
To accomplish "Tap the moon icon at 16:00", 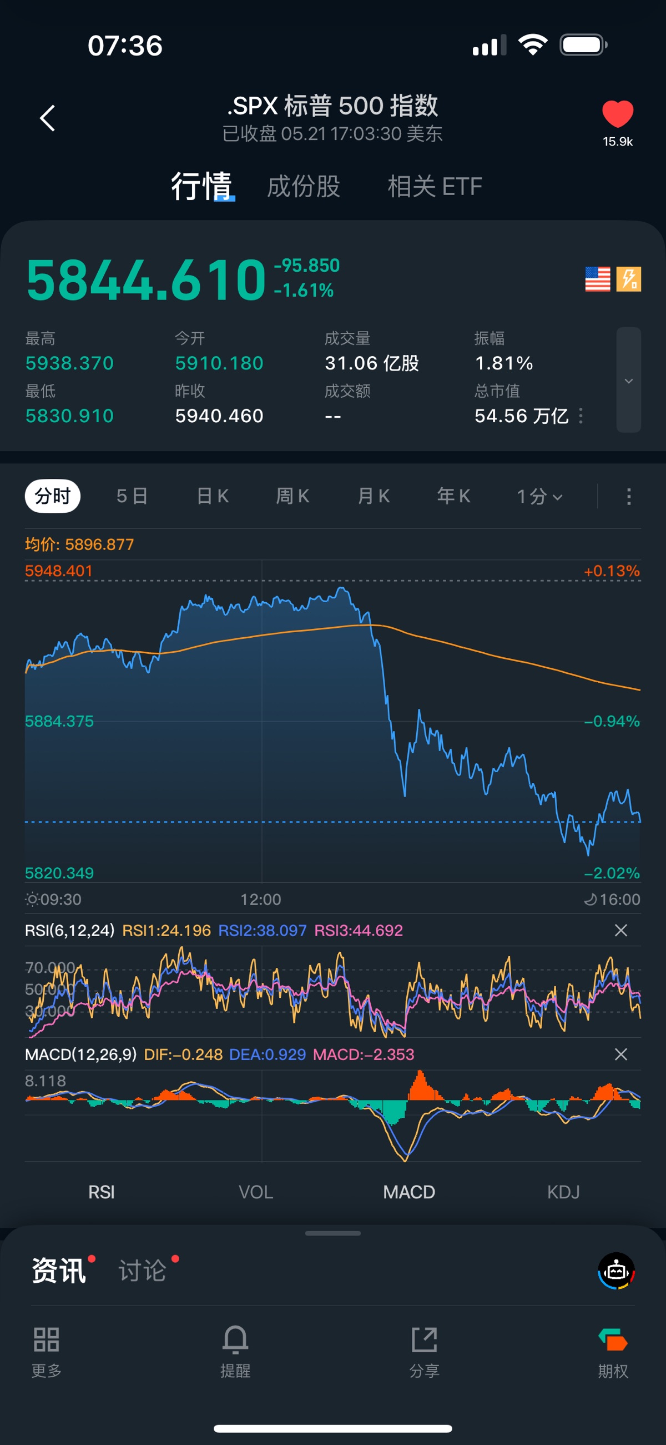I will pos(590,899).
